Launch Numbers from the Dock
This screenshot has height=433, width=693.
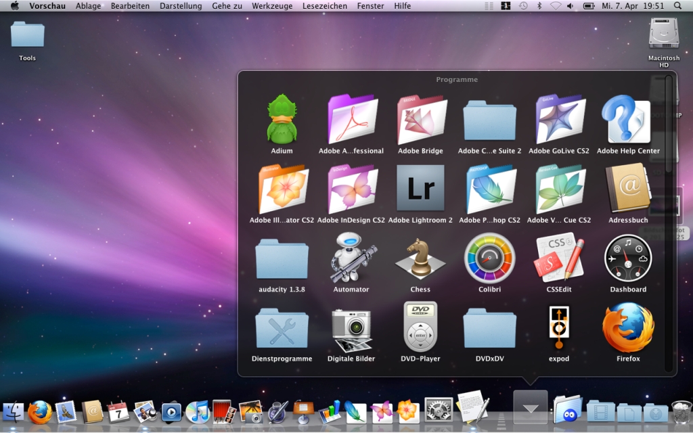330,412
